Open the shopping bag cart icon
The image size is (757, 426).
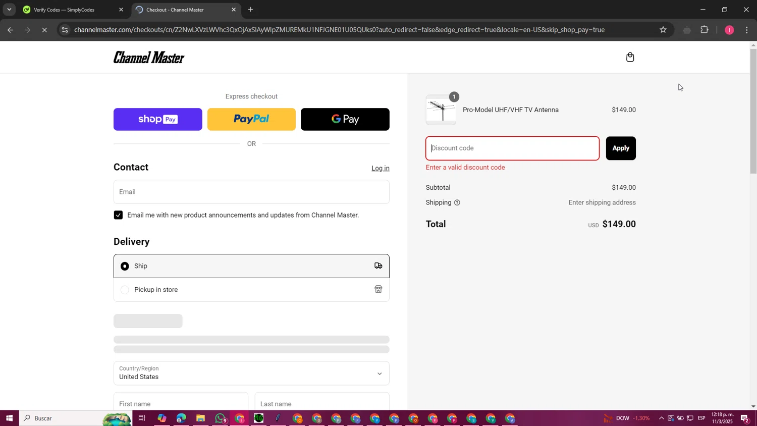(630, 57)
